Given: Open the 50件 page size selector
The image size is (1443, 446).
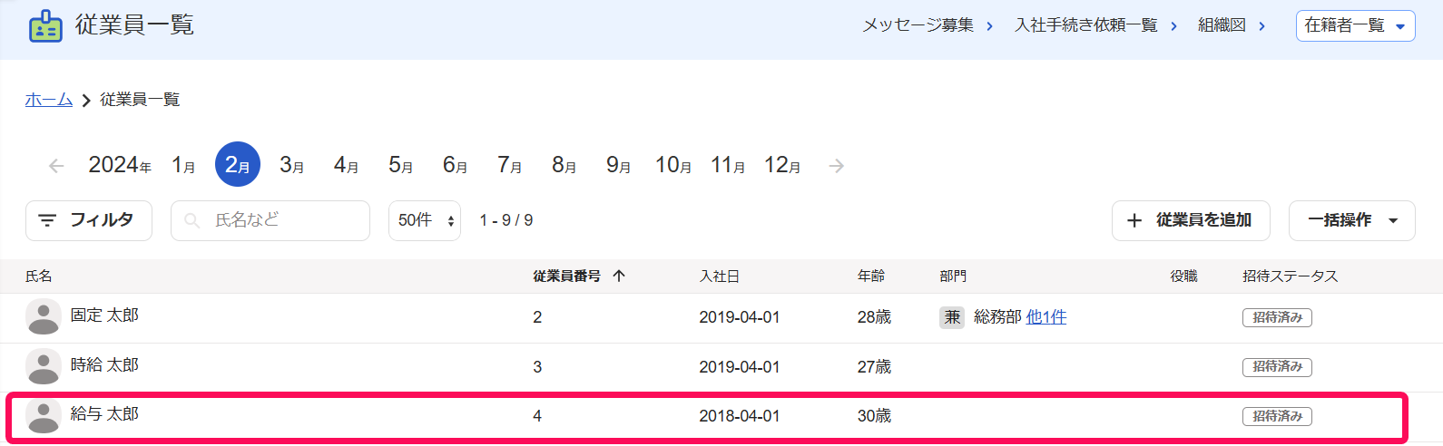Looking at the screenshot, I should pyautogui.click(x=425, y=220).
